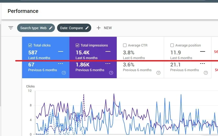This screenshot has height=136, width=218.
Task: Select the 11.9 average position value
Action: (x=176, y=53)
